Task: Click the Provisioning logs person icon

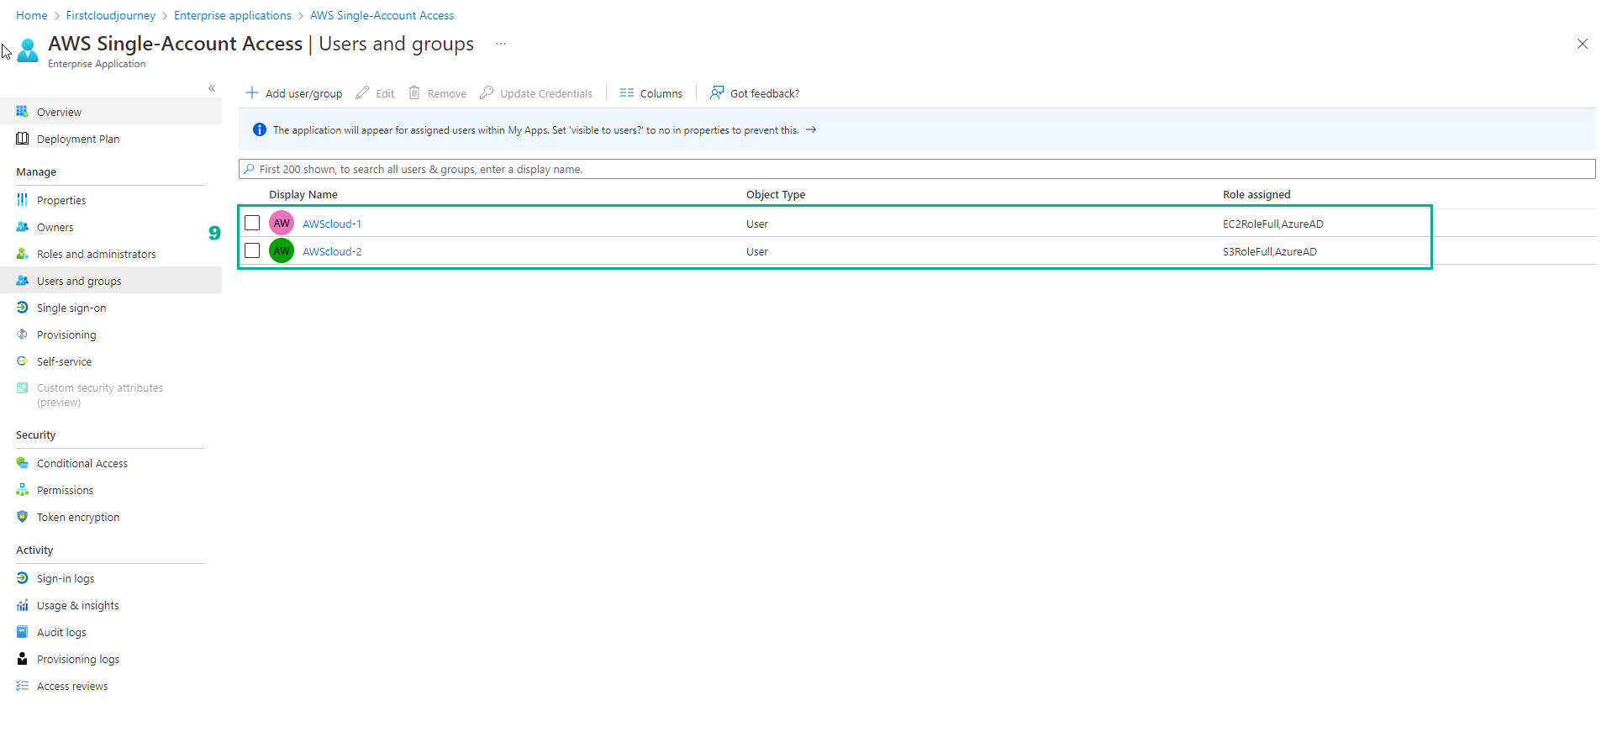Action: (22, 659)
